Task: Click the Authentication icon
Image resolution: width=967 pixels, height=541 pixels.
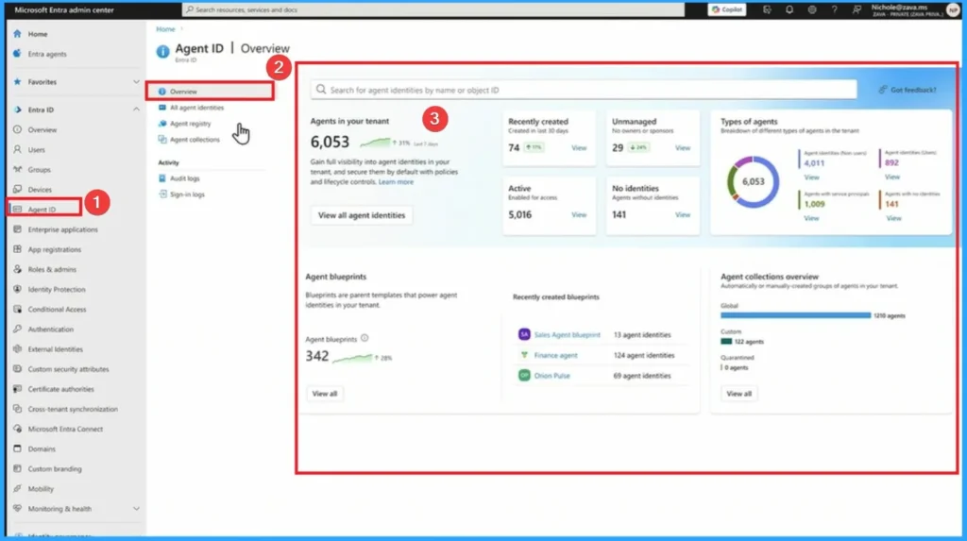Action: pos(17,330)
